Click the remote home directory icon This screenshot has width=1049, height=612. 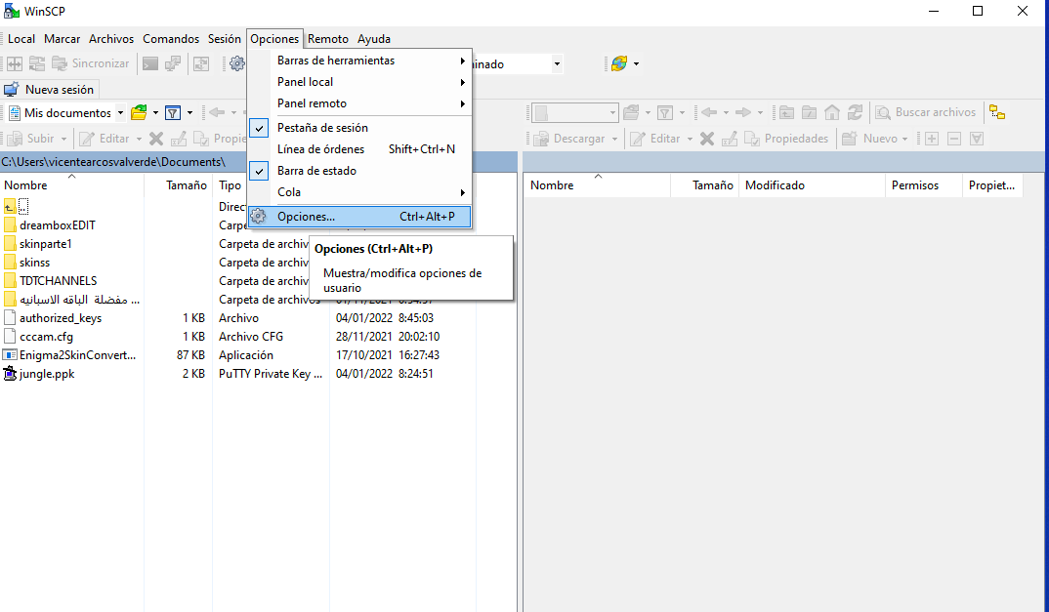coord(832,112)
